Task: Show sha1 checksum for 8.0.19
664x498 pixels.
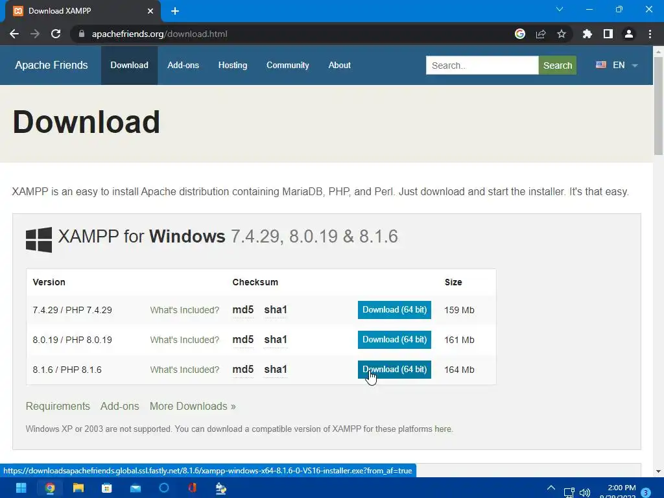Action: [x=276, y=340]
